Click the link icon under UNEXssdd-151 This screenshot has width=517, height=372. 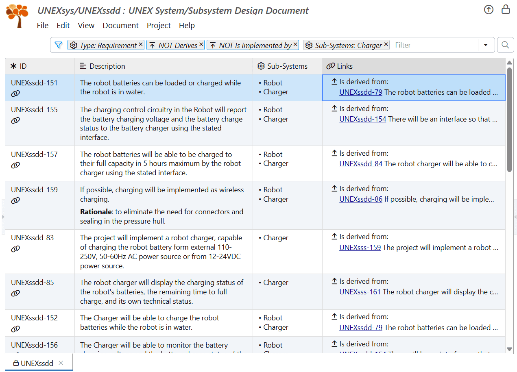point(15,93)
